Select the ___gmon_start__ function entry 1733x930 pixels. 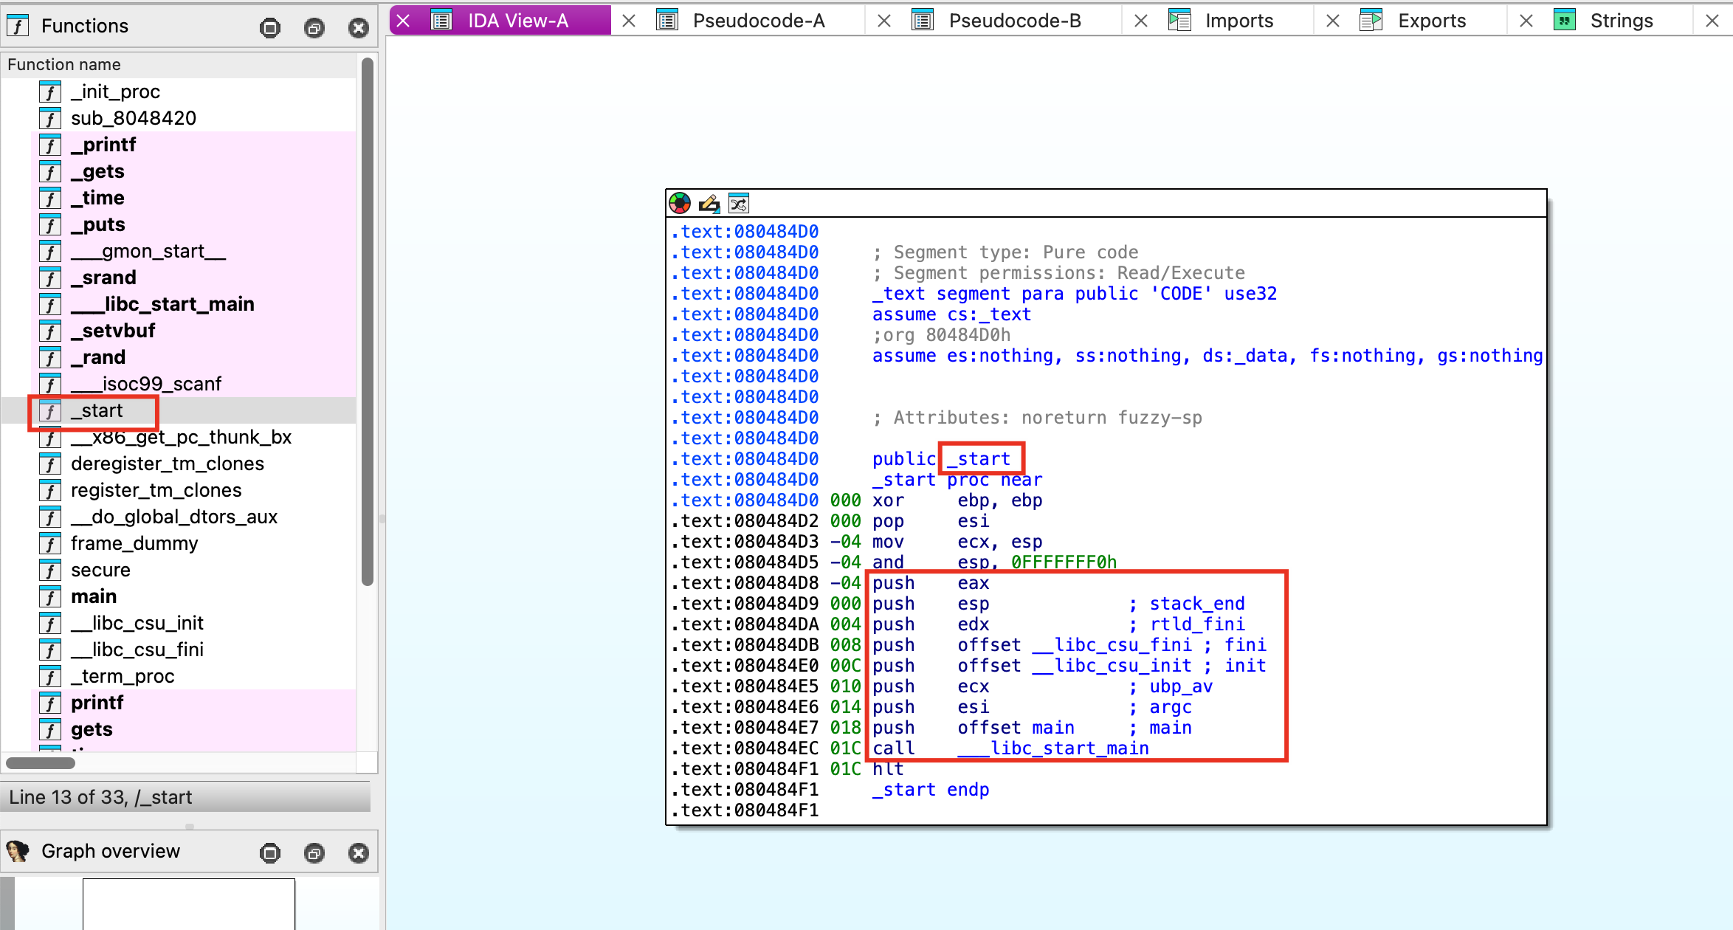[x=180, y=251]
